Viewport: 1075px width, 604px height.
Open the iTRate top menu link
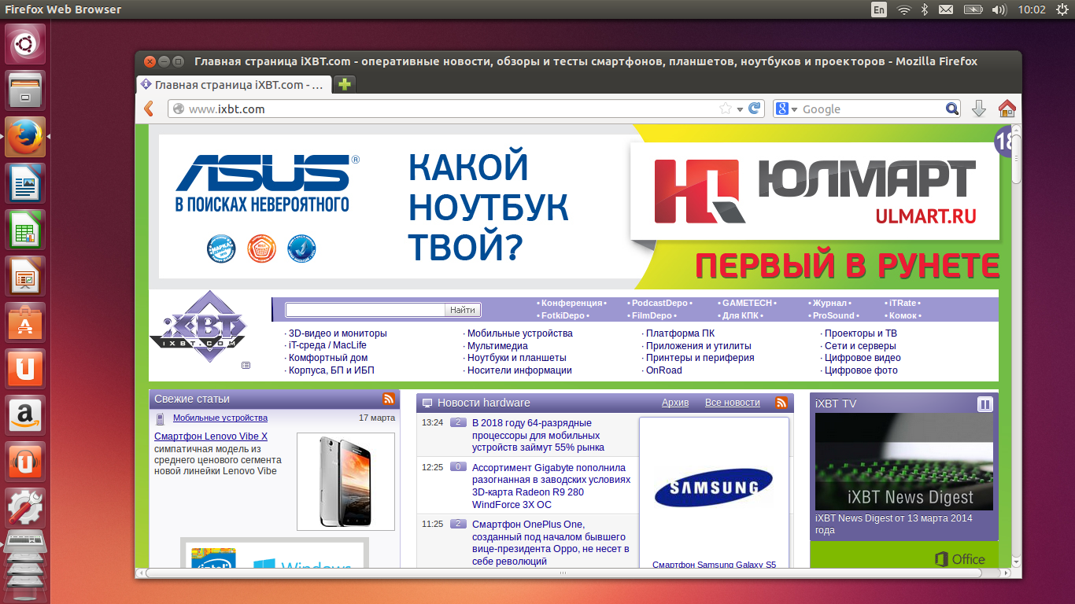pos(903,303)
